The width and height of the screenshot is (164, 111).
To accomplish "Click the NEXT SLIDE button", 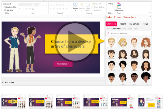I will [x=63, y=64].
